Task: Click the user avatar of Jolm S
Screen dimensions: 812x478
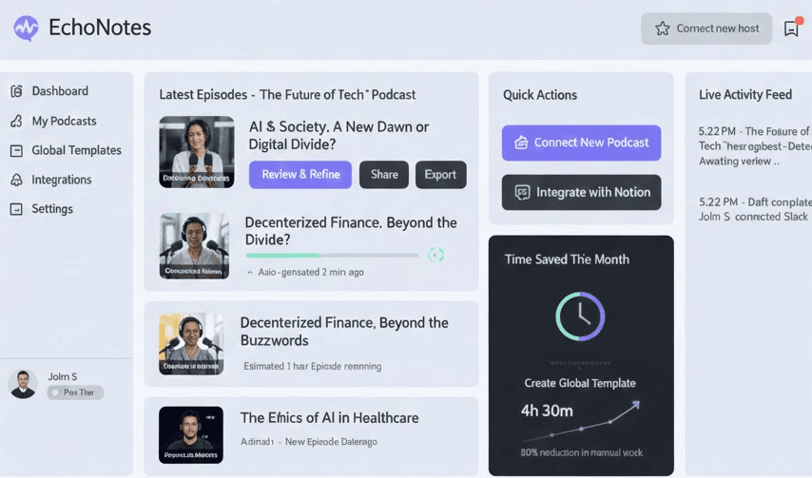Action: 23,384
